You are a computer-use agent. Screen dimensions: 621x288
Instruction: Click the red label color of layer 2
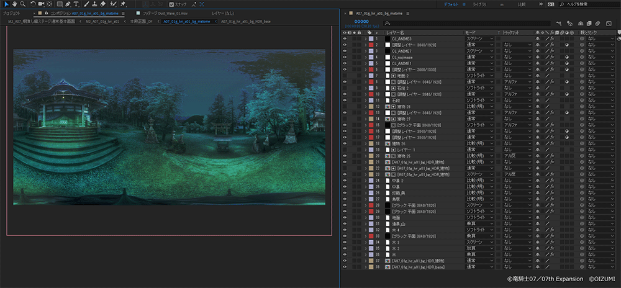click(x=371, y=45)
